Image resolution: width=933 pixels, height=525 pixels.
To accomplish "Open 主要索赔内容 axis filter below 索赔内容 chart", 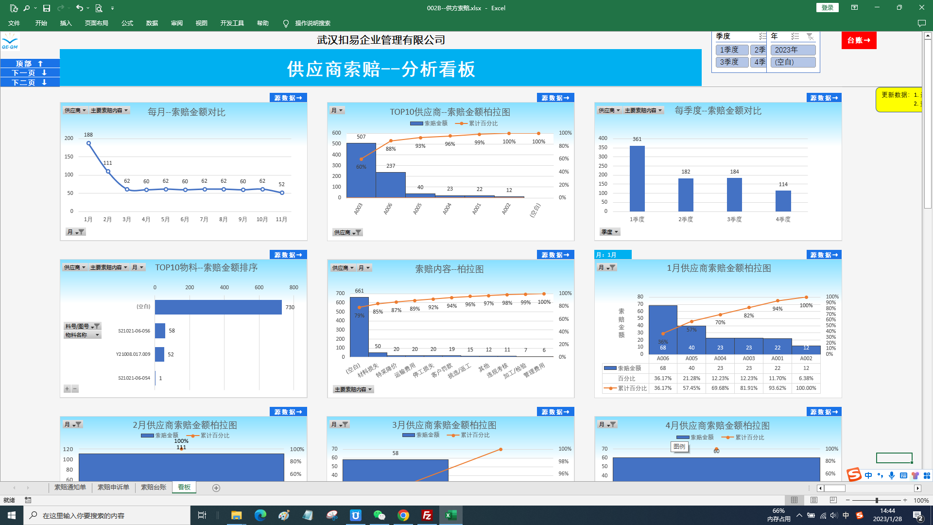I will (353, 389).
